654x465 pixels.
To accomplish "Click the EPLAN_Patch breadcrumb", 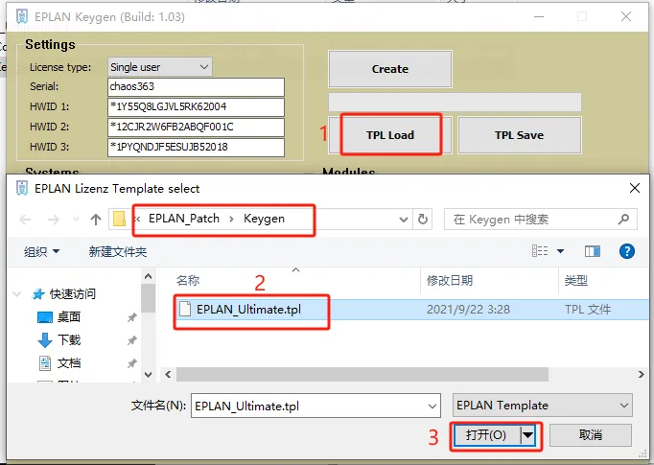I will click(184, 219).
